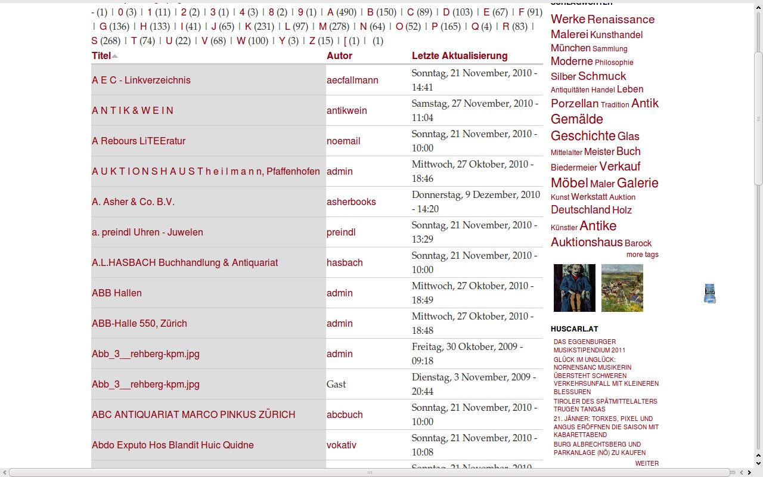Click the horizontal scrollbar right arrow
The width and height of the screenshot is (763, 477).
[748, 472]
